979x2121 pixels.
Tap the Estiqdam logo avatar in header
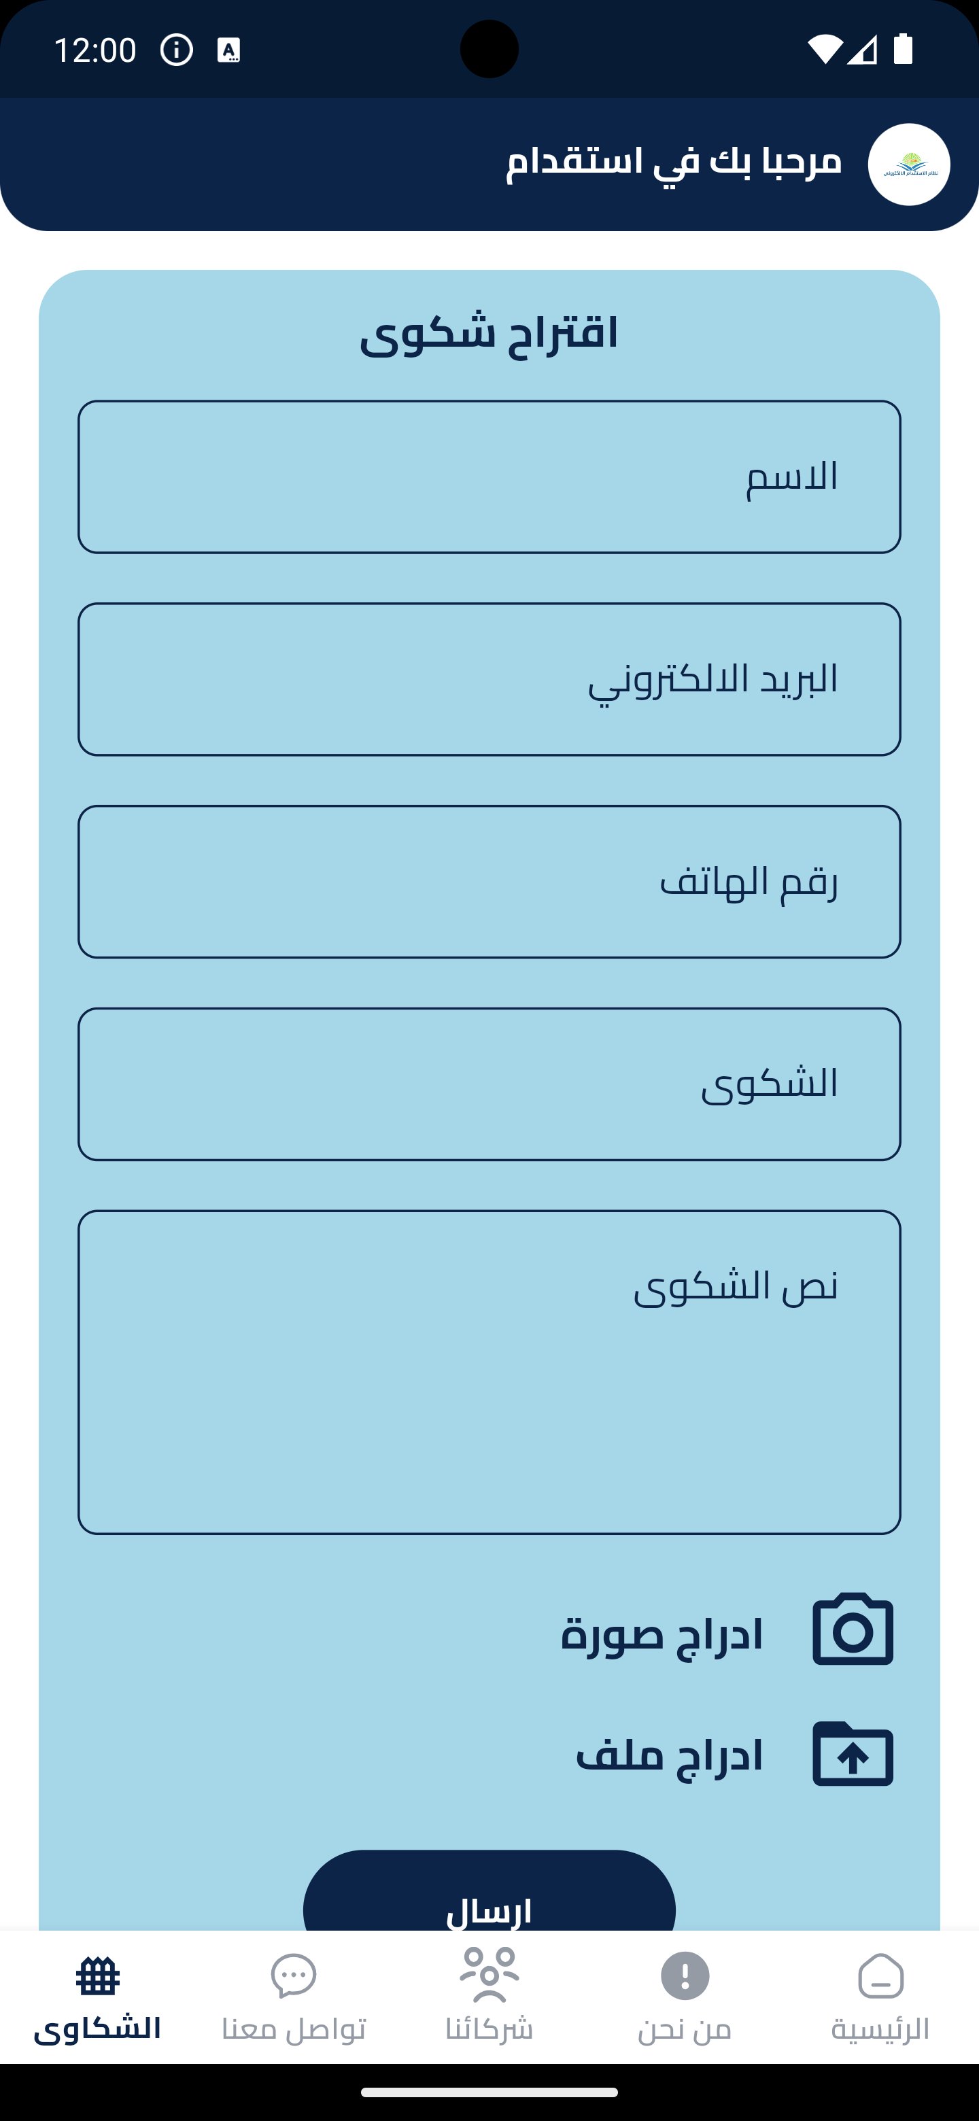tap(908, 165)
